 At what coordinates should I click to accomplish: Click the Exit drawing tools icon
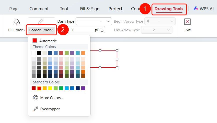[187, 22]
